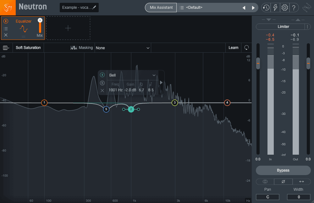The image size is (314, 203).
Task: Edit the 1001 Hz frequency value
Action: coord(116,90)
